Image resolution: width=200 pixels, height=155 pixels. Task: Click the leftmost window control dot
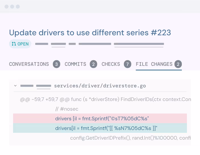pos(7,7)
